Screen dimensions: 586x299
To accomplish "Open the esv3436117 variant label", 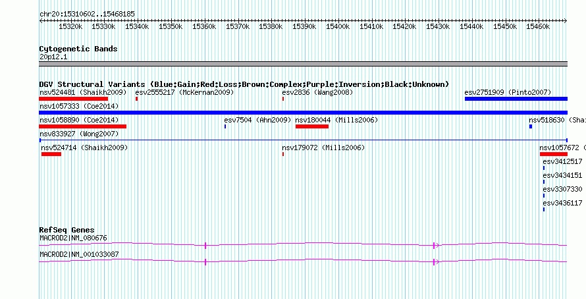I will coord(562,203).
